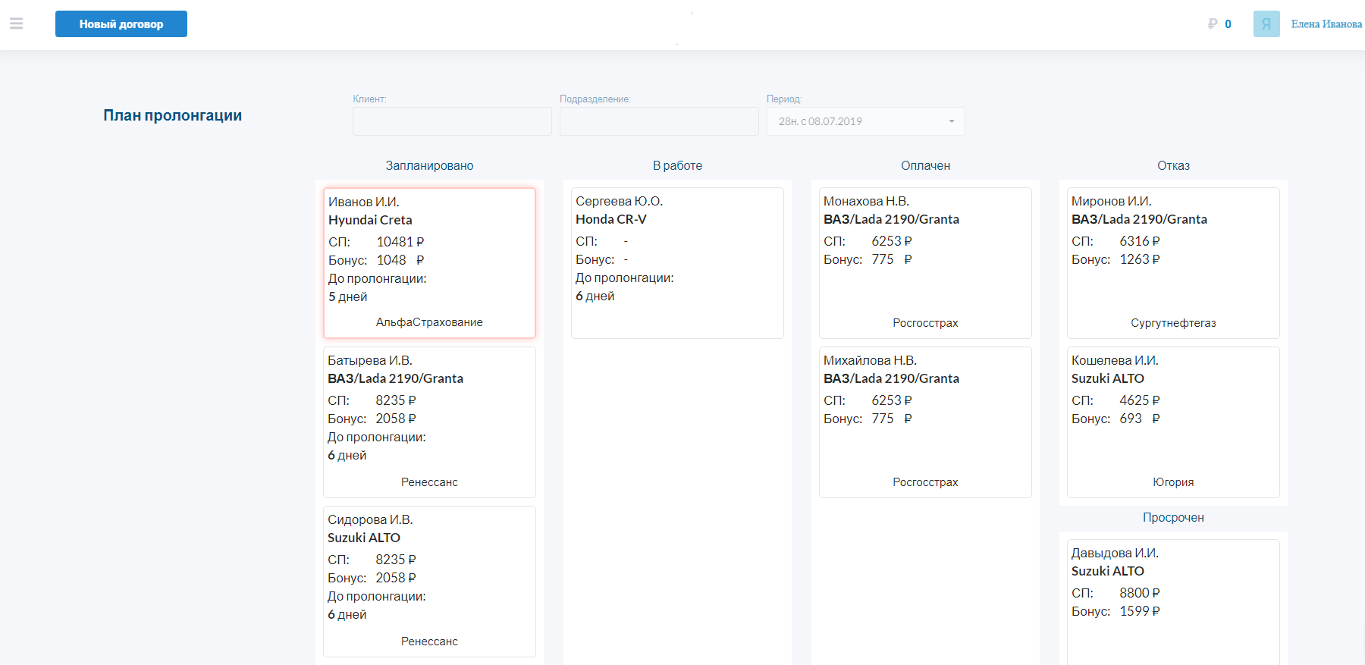Click the Период dropdown arrow
Viewport: 1365px width, 665px height.
[952, 121]
